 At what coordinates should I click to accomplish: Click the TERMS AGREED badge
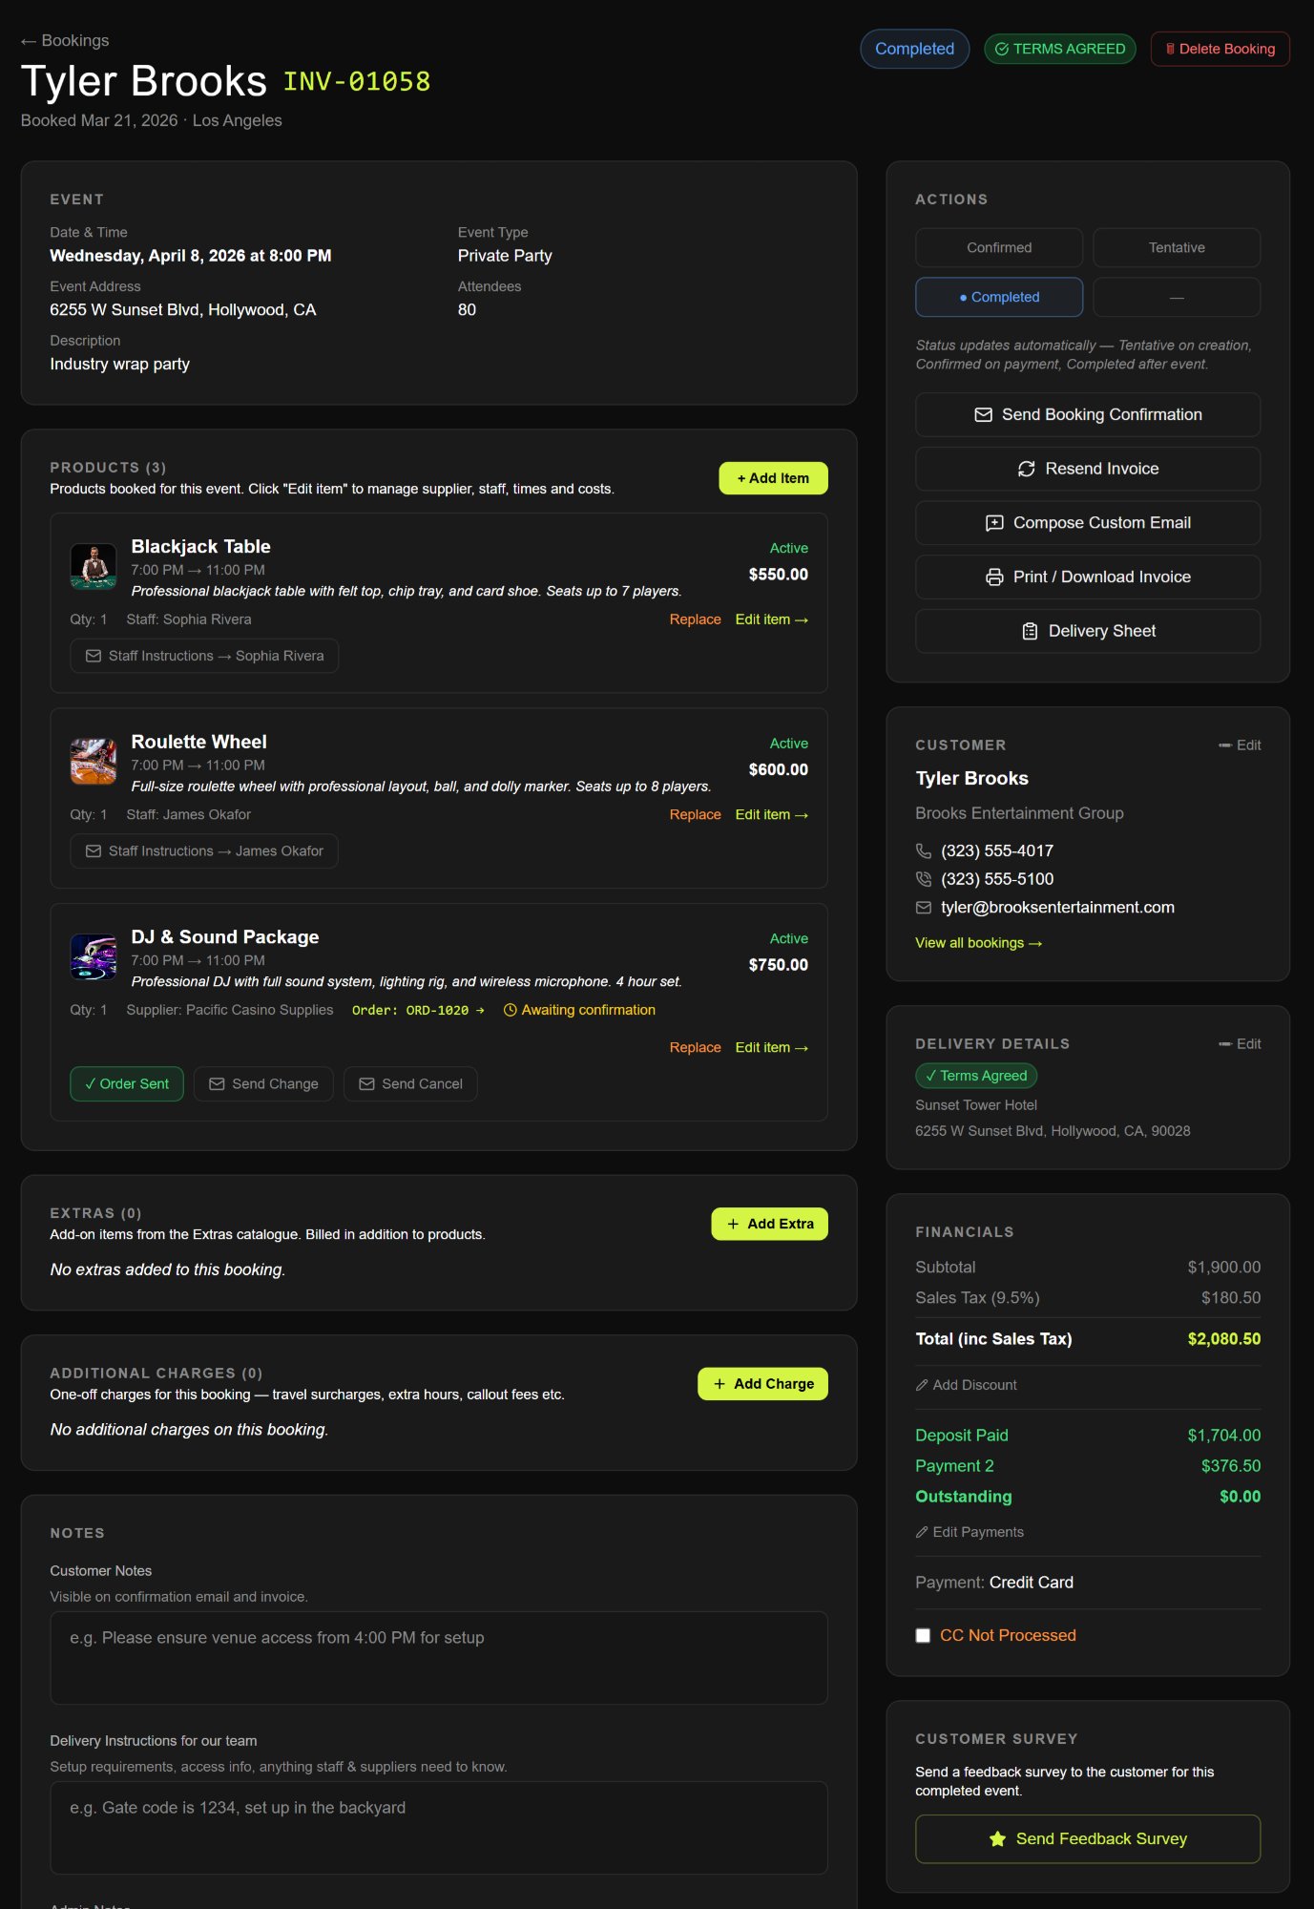click(x=1060, y=49)
